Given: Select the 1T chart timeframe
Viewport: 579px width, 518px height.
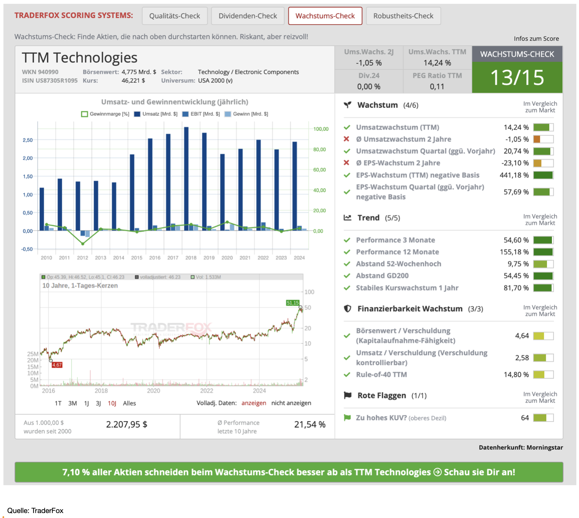Looking at the screenshot, I should coord(58,403).
